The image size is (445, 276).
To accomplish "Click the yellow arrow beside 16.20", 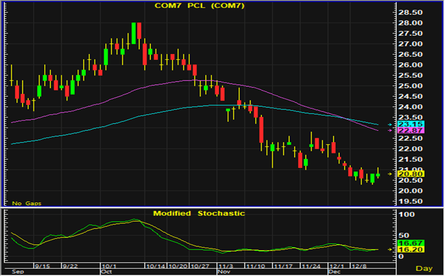I will tap(388, 250).
